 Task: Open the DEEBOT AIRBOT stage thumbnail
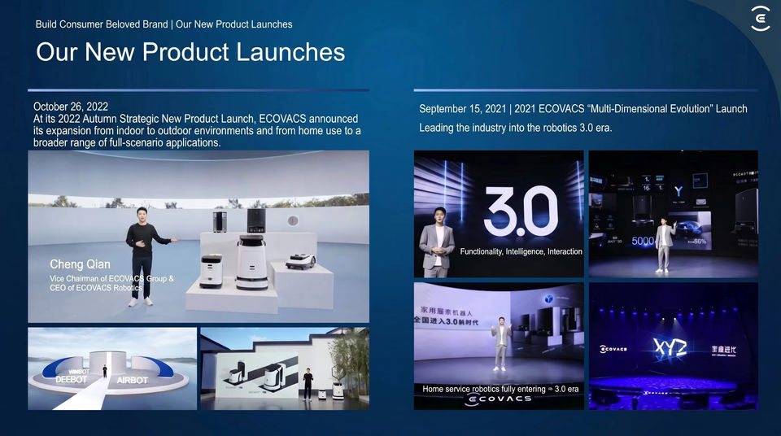click(x=112, y=368)
